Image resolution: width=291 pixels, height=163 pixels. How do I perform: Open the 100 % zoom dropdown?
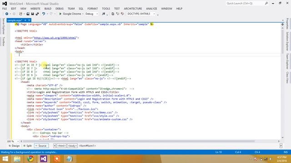pyautogui.click(x=18, y=141)
